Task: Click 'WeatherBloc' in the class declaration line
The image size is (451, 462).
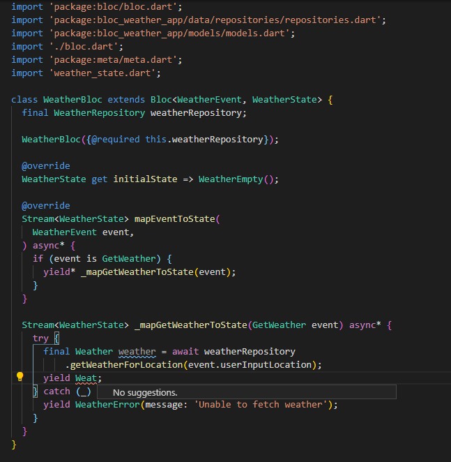Action: coord(72,99)
